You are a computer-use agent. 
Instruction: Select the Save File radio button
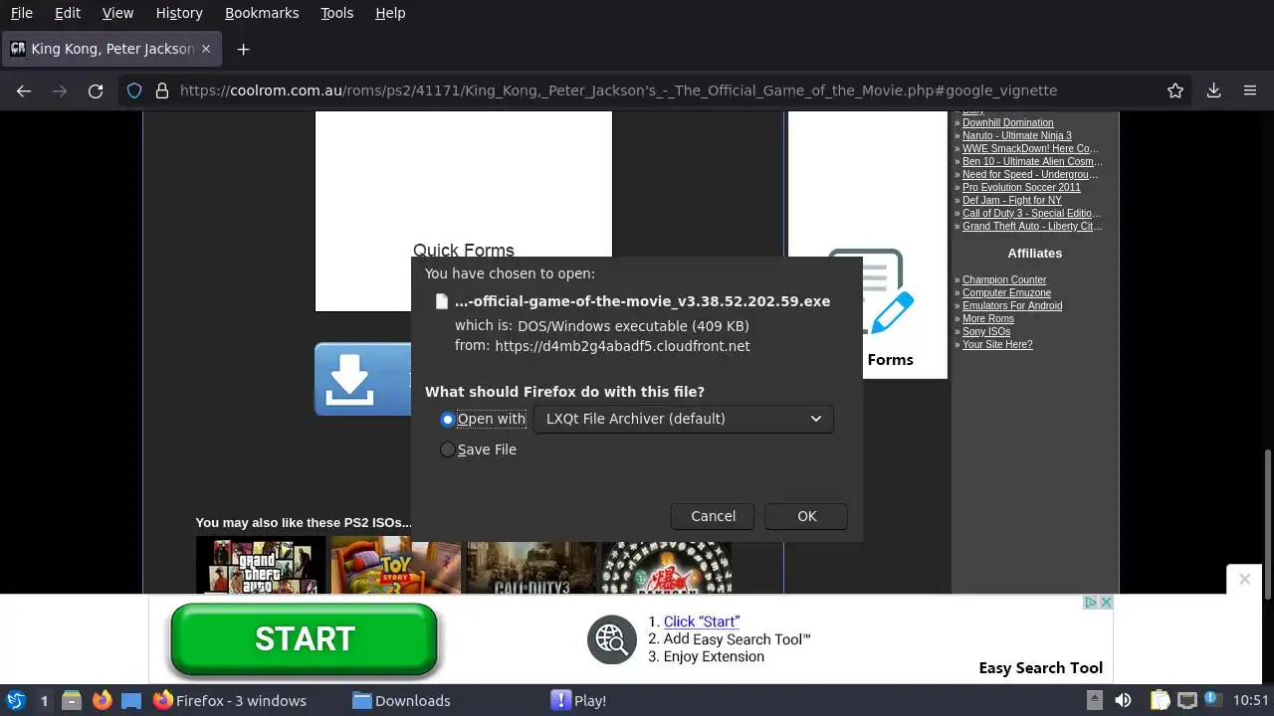[x=448, y=449]
